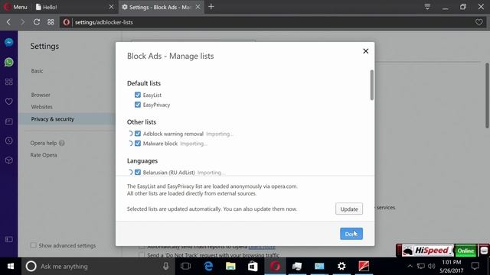This screenshot has height=275, width=490.
Task: Uncheck the EasyPrivacy checkbox
Action: [138, 105]
